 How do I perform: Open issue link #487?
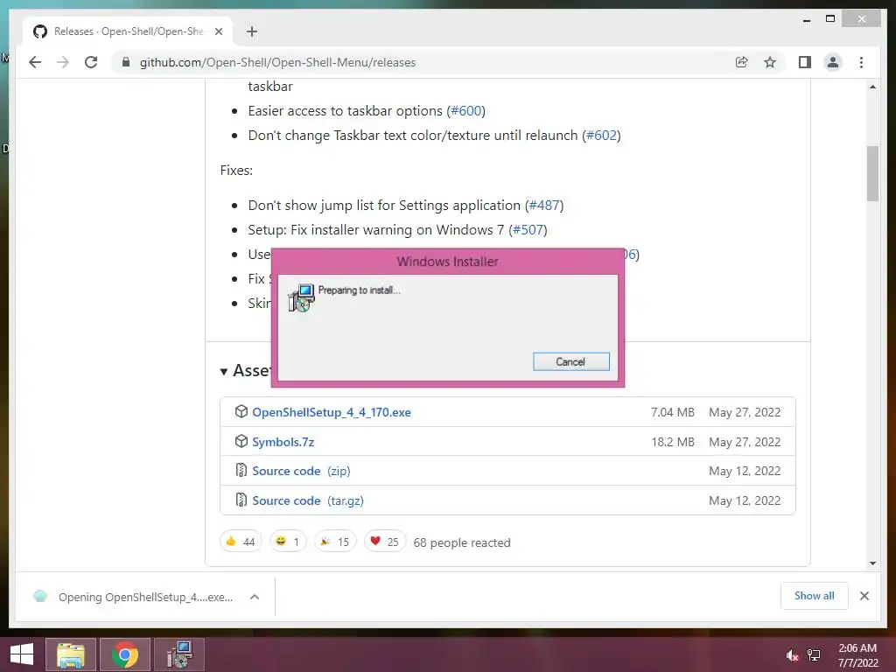point(544,205)
